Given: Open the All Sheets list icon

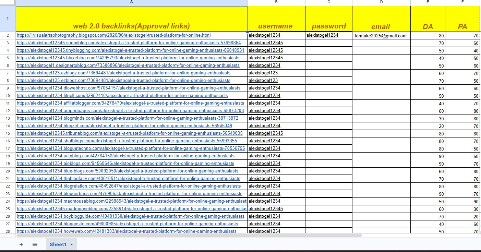Looking at the screenshot, I should point(35,244).
